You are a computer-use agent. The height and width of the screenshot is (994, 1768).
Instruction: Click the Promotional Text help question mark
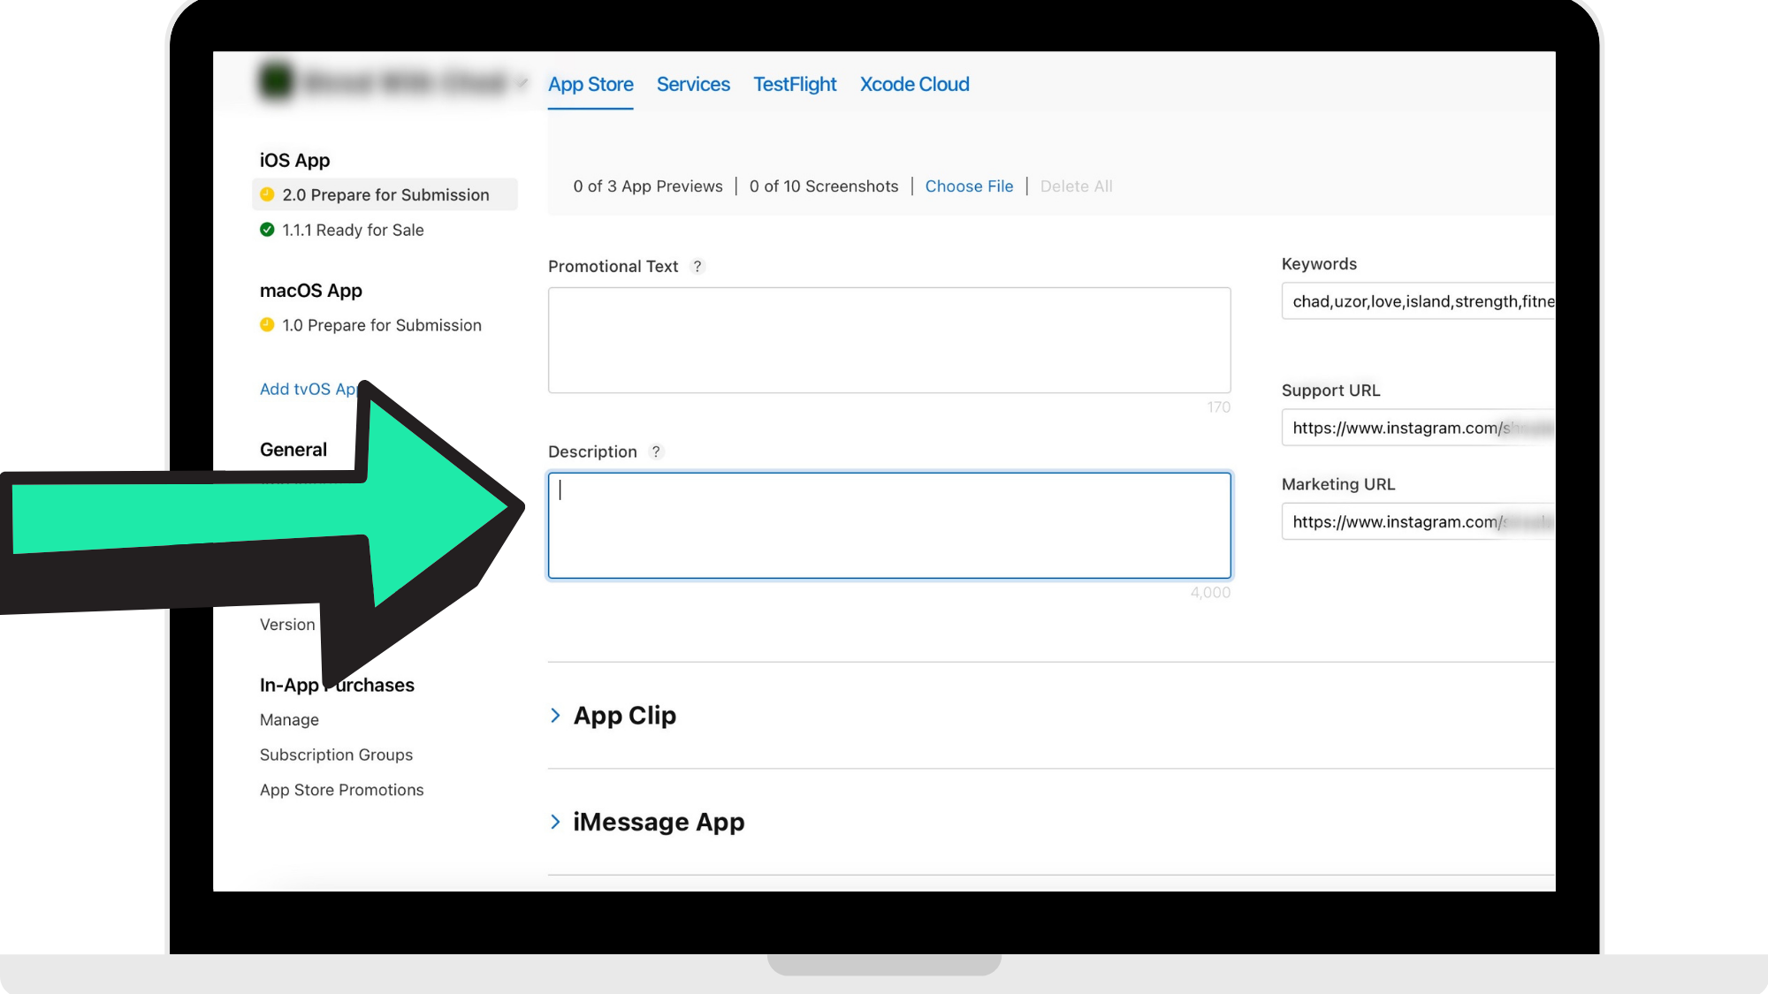tap(697, 266)
